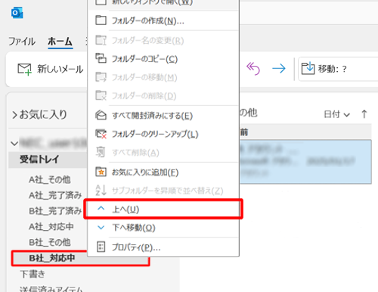Click the copy-folder icon for フォルダーのコピー
The image size is (378, 292).
[101, 58]
